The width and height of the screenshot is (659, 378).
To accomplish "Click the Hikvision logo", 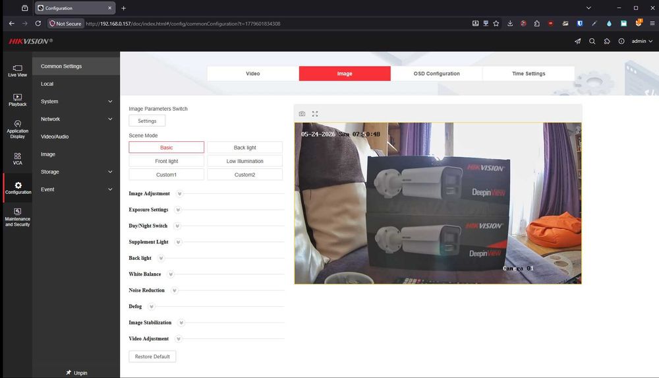I will pos(31,42).
